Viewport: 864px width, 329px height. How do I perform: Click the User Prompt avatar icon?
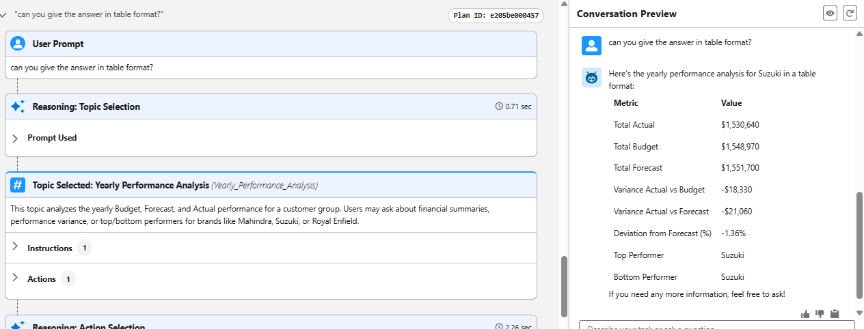click(x=18, y=44)
